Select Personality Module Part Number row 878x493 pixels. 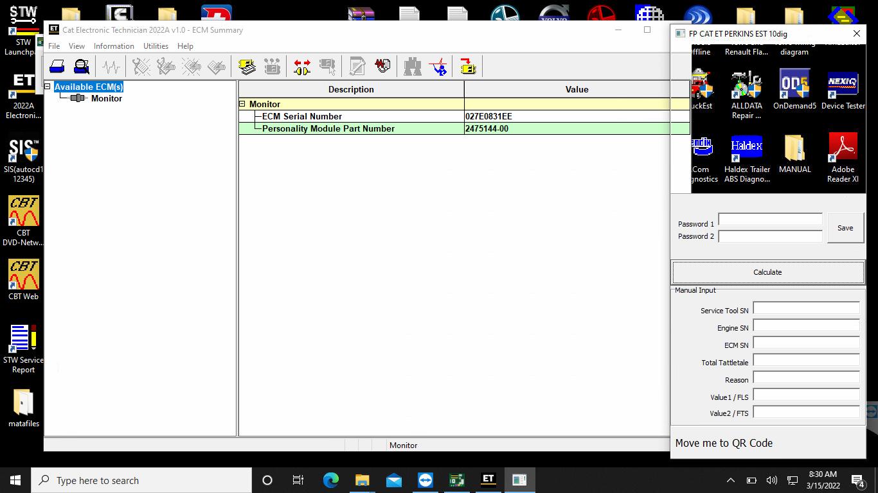[464, 128]
